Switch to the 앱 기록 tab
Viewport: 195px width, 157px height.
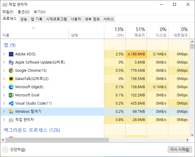(37, 19)
